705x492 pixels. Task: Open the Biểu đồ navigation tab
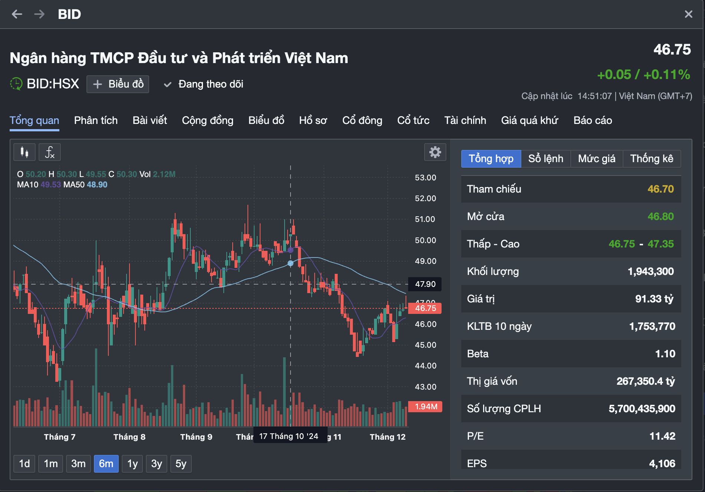point(266,121)
